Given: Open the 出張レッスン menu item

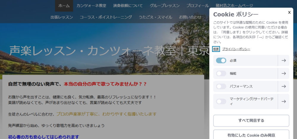Looking at the screenshot, I should [62, 17].
